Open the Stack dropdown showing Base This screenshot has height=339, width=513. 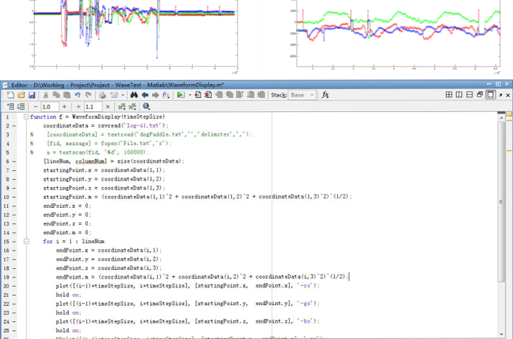302,95
